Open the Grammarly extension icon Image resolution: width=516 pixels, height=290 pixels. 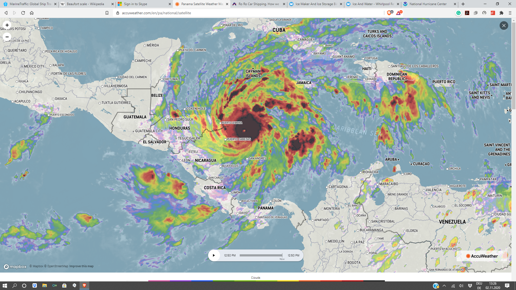click(x=458, y=13)
